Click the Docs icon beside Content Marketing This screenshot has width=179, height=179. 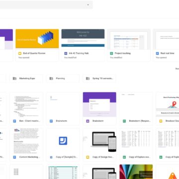[14, 157]
